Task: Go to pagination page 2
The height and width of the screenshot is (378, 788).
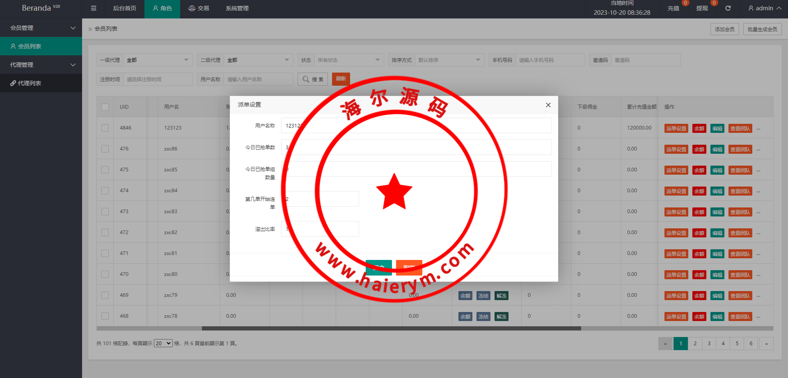Action: tap(695, 344)
